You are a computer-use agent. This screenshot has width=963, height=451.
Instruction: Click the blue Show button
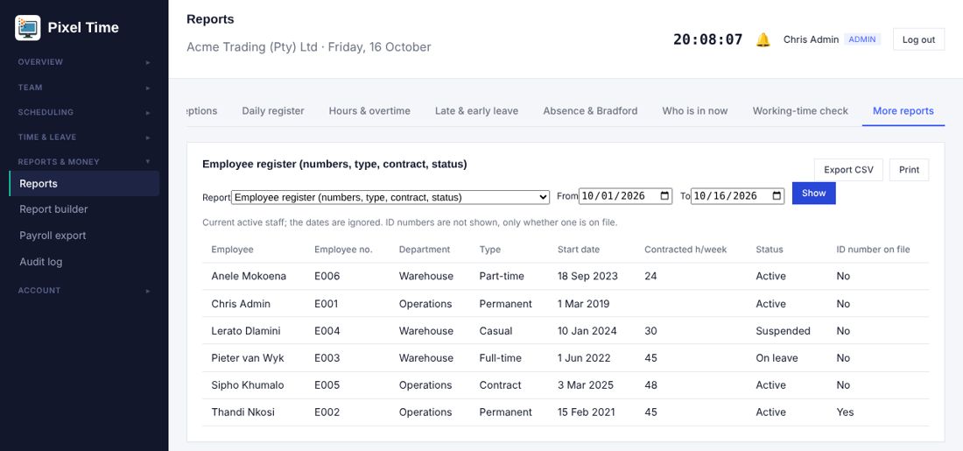[x=814, y=194]
